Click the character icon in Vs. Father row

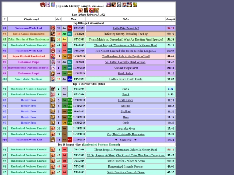(x=53, y=62)
